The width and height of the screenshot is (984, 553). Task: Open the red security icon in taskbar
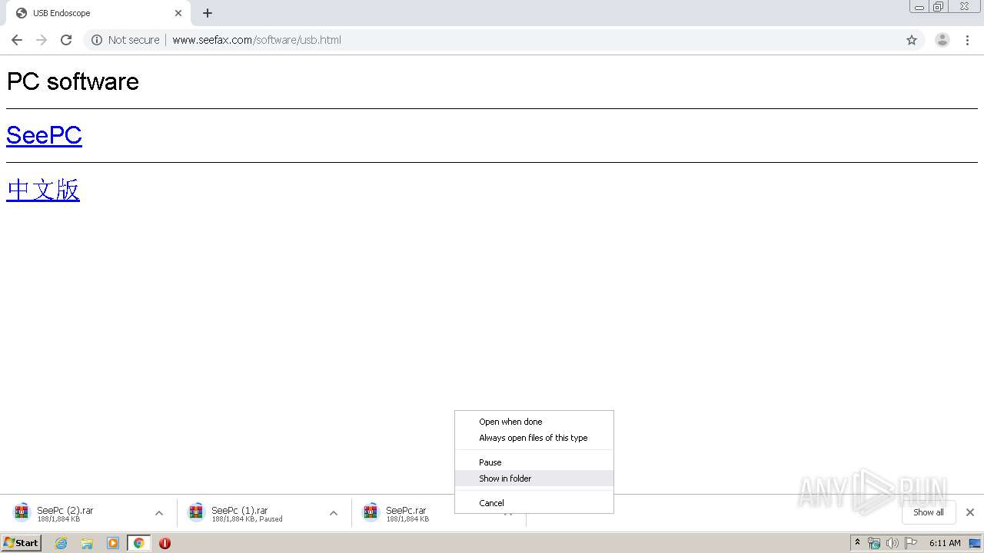(x=165, y=543)
